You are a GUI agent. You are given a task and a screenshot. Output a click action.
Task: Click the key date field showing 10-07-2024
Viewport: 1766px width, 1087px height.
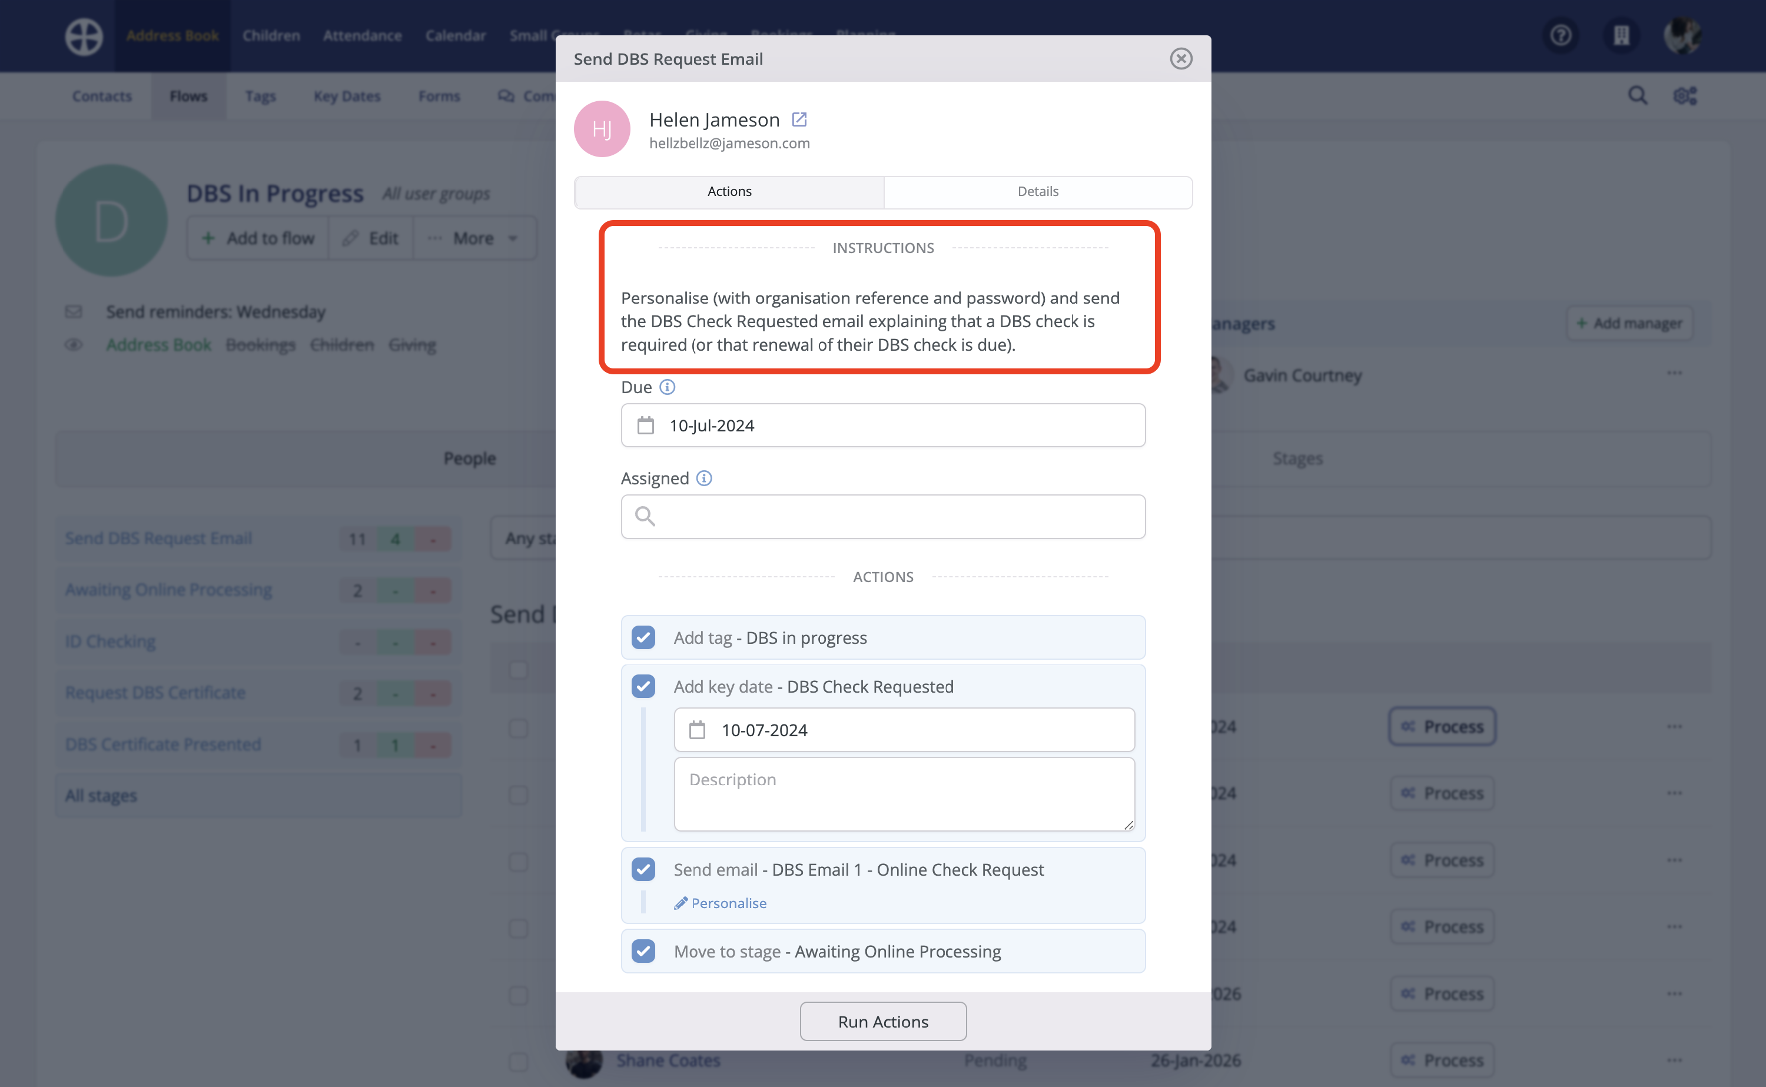[904, 730]
